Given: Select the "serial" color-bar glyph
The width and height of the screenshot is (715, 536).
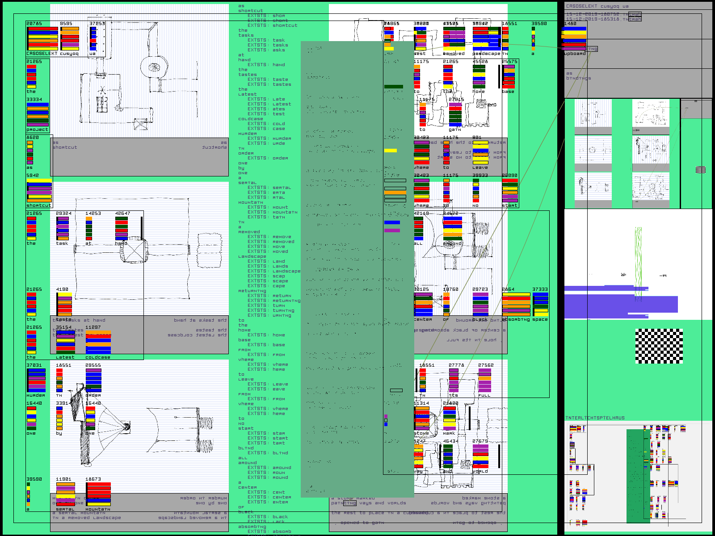Looking at the screenshot, I should point(65,494).
